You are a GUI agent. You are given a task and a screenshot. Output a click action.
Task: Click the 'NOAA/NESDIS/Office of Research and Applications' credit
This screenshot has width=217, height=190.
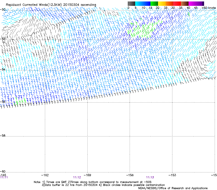[x=173, y=188]
